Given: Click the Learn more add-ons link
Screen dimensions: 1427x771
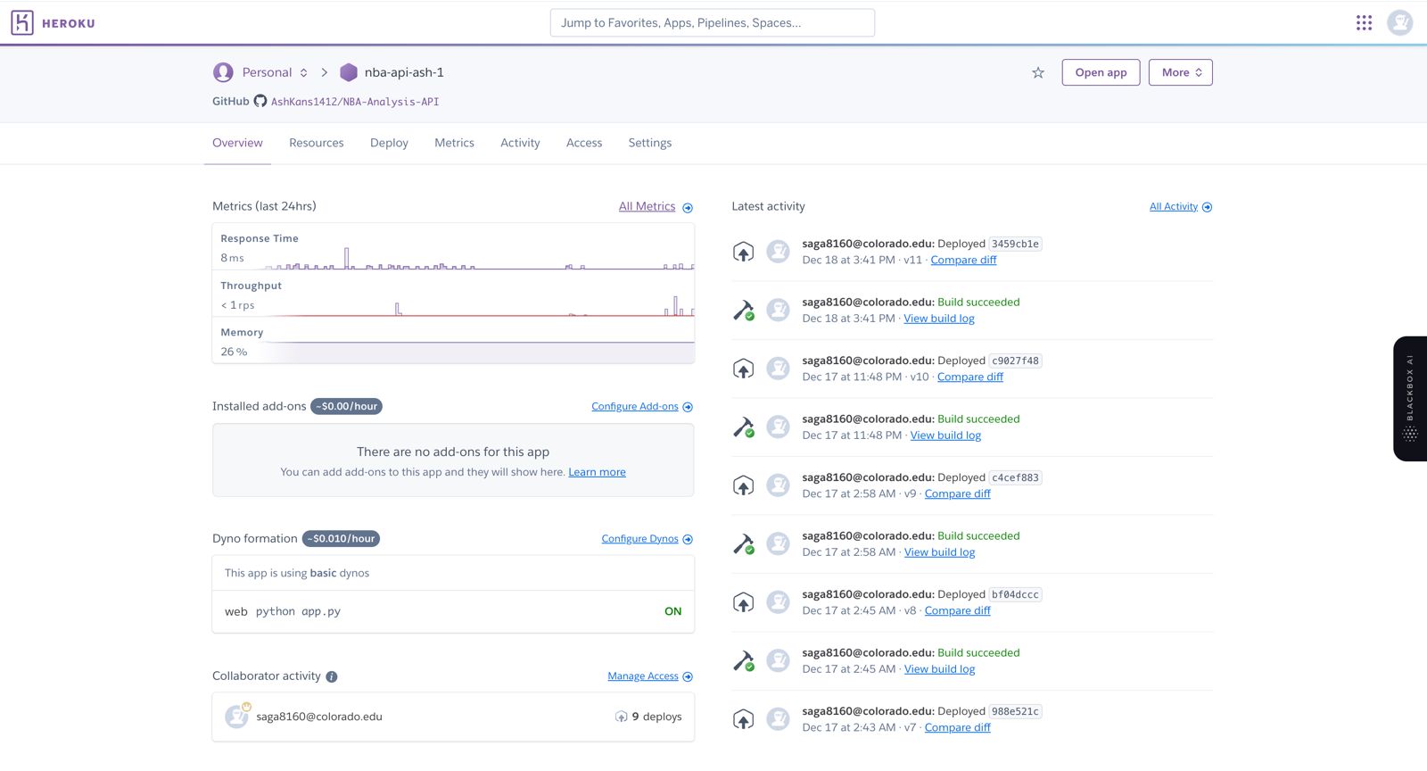Looking at the screenshot, I should (x=597, y=472).
